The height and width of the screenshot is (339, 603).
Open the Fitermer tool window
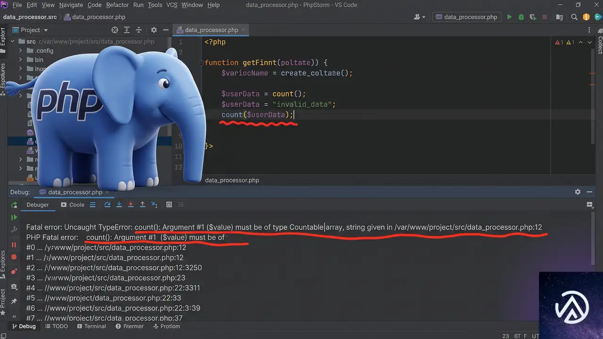point(129,326)
